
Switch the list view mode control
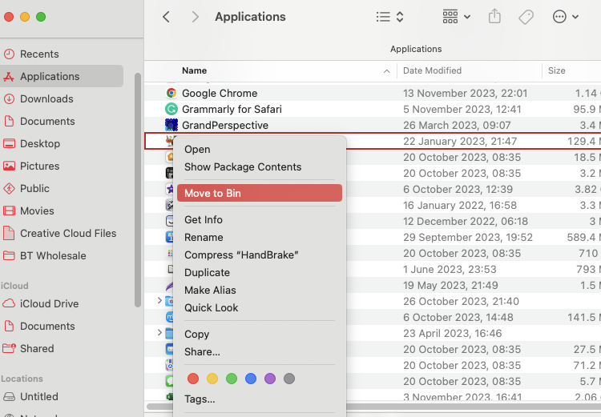pyautogui.click(x=389, y=17)
